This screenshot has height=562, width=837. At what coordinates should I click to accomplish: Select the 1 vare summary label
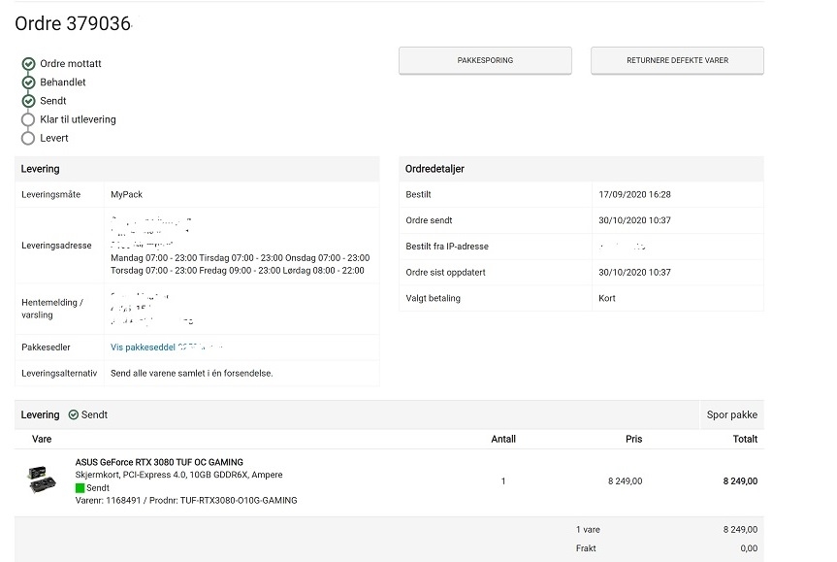pyautogui.click(x=588, y=529)
